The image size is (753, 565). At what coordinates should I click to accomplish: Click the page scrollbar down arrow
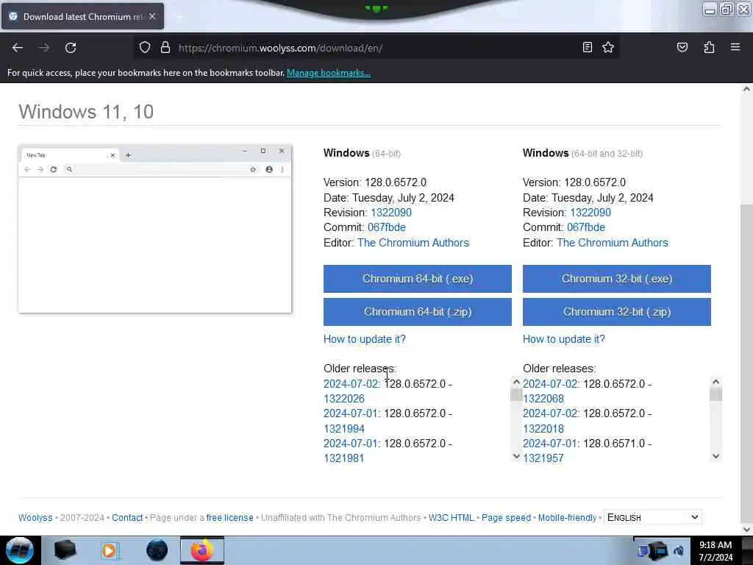pyautogui.click(x=746, y=530)
